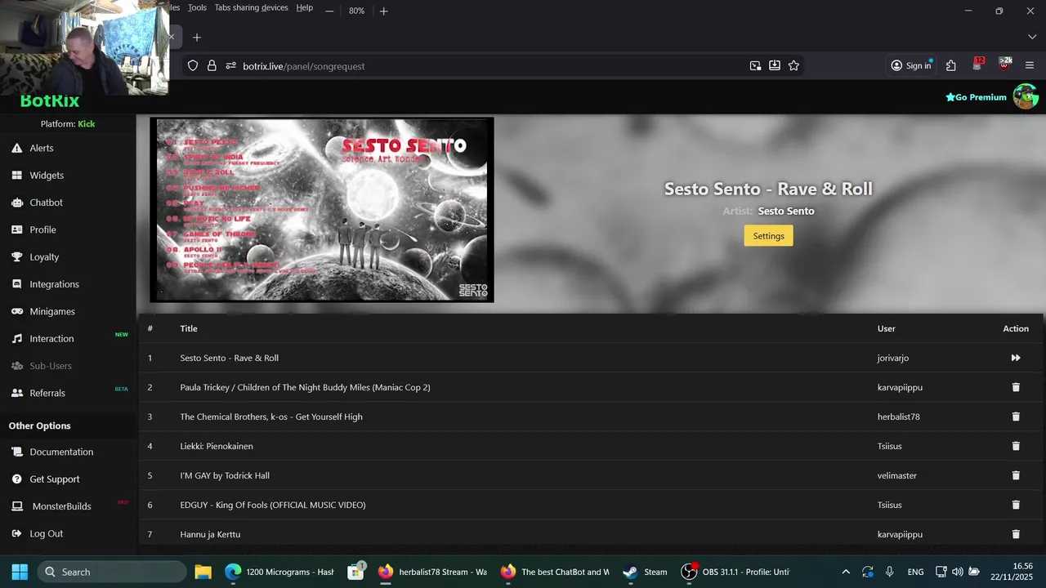Click Go Premium link
The height and width of the screenshot is (588, 1046).
[976, 97]
